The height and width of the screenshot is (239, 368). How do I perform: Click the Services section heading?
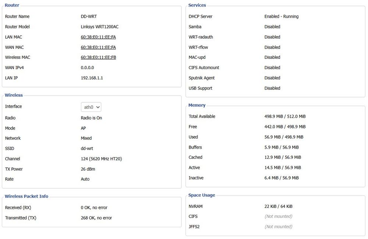pos(197,5)
